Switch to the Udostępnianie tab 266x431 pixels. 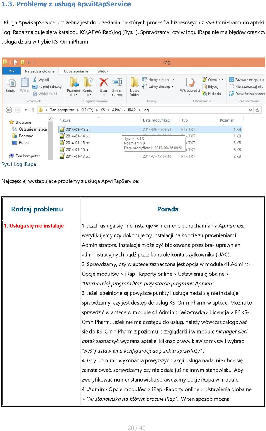(76, 71)
